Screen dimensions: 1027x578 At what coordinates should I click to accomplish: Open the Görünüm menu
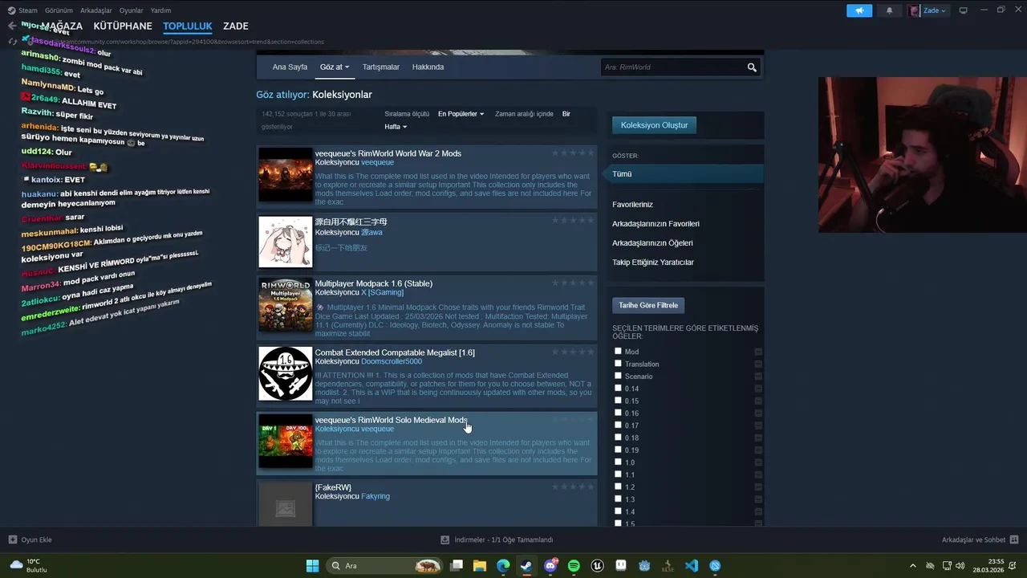59,10
